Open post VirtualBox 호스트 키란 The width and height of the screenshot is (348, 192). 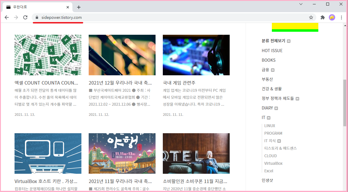click(x=46, y=181)
